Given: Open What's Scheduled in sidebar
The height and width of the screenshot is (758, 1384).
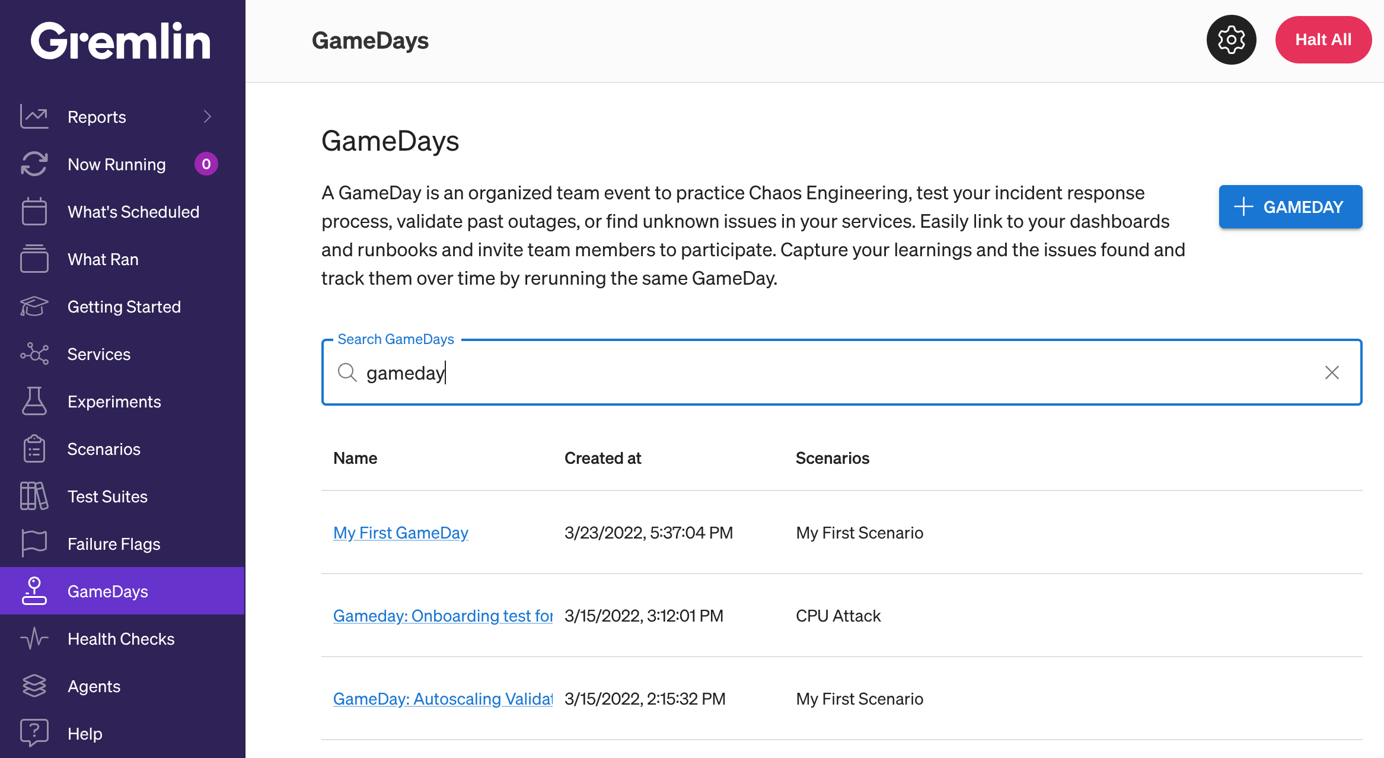Looking at the screenshot, I should pyautogui.click(x=122, y=211).
